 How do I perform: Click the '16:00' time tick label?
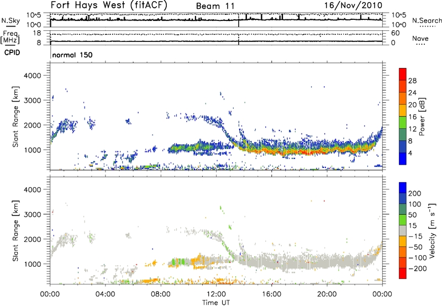coord(272,294)
